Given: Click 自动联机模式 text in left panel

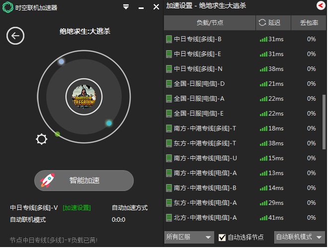Looking at the screenshot, I should pos(28,220).
